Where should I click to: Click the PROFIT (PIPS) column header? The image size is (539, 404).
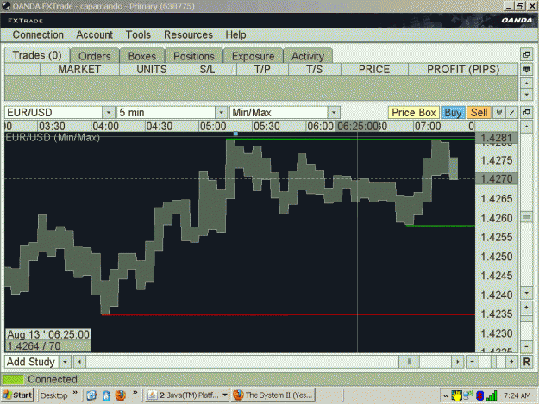pos(463,69)
